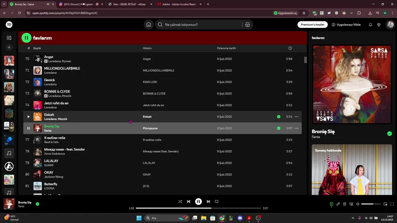
Task: Open the queue icon in the player bar
Action: [345, 204]
